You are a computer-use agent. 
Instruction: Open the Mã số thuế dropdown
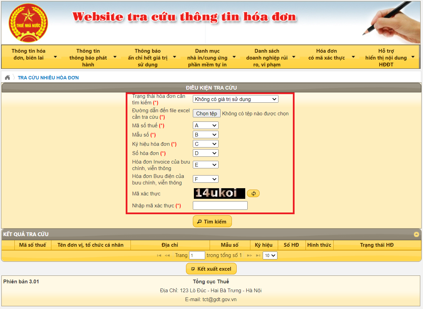point(206,125)
